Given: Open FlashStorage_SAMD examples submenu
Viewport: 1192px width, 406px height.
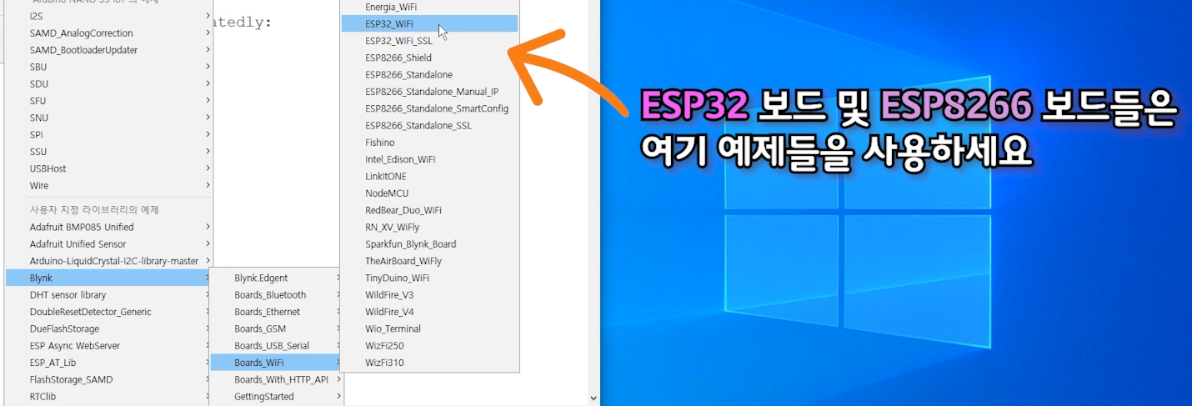Looking at the screenshot, I should point(109,379).
